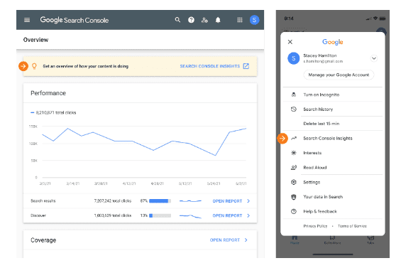Click the external link icon beside Search Console Insights
The width and height of the screenshot is (401, 268).
[246, 66]
